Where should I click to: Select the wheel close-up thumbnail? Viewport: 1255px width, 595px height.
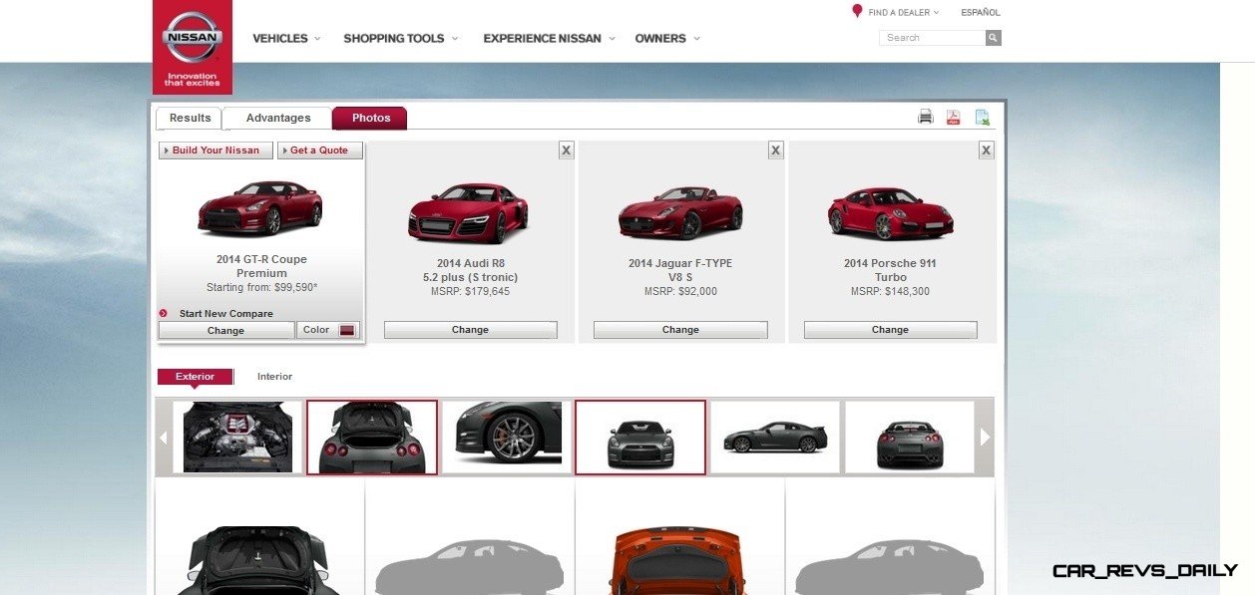click(x=507, y=437)
